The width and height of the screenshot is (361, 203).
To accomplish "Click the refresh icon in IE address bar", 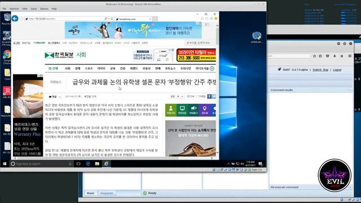I will 112,19.
